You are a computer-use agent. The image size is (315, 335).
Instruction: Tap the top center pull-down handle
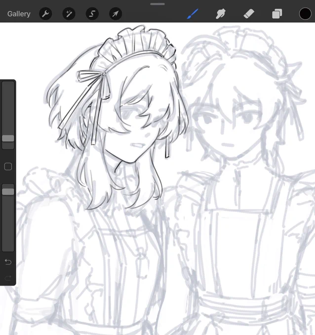click(x=157, y=4)
